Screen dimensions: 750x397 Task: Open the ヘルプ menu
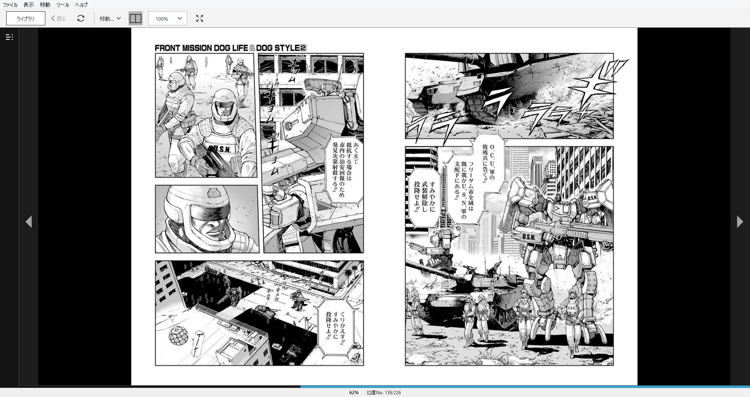tap(81, 5)
